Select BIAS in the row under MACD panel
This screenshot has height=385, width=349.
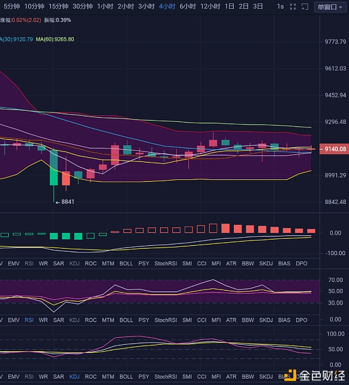(284, 263)
